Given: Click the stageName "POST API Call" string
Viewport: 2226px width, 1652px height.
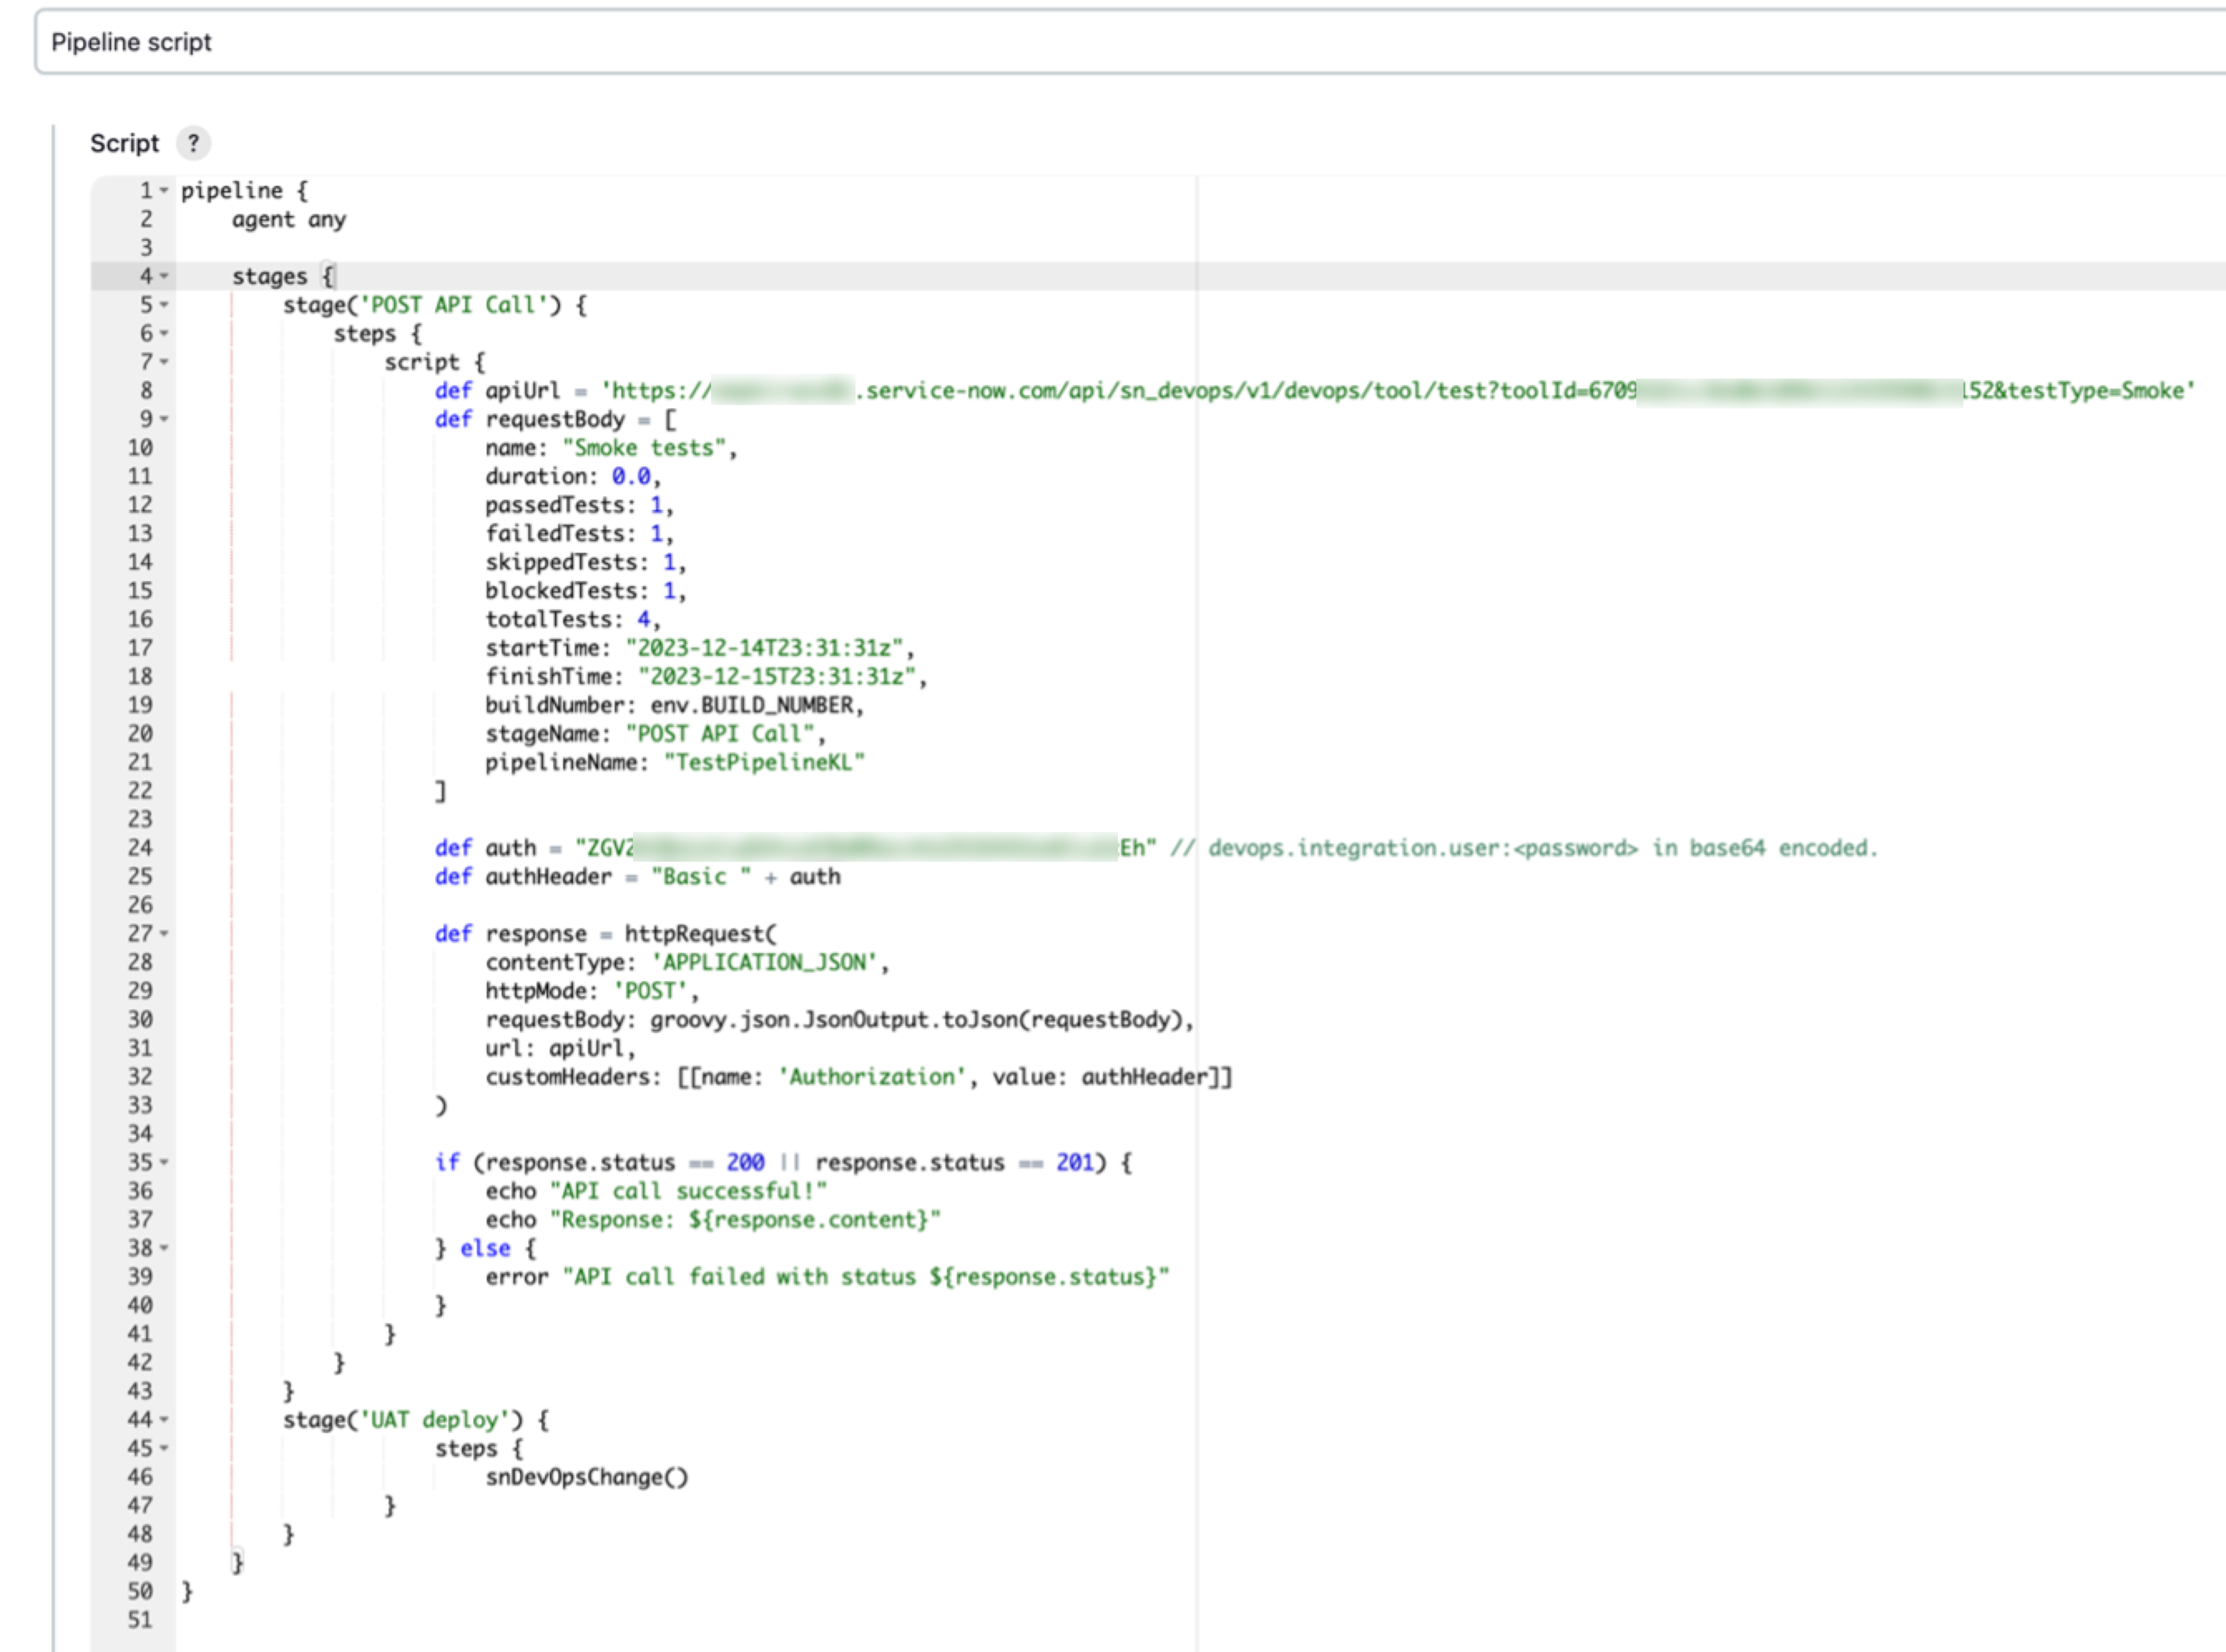Looking at the screenshot, I should point(720,734).
